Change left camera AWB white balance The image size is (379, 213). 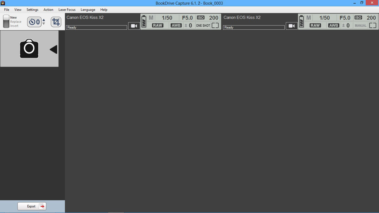click(176, 25)
